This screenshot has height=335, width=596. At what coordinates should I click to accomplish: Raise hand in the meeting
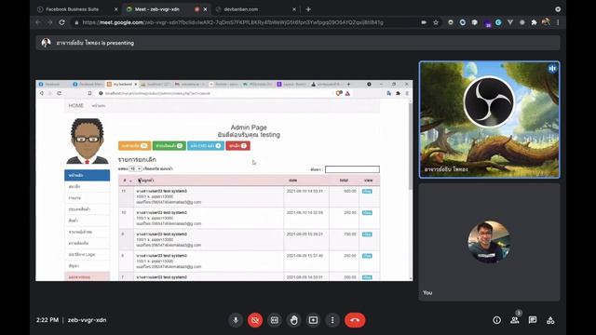(x=294, y=320)
